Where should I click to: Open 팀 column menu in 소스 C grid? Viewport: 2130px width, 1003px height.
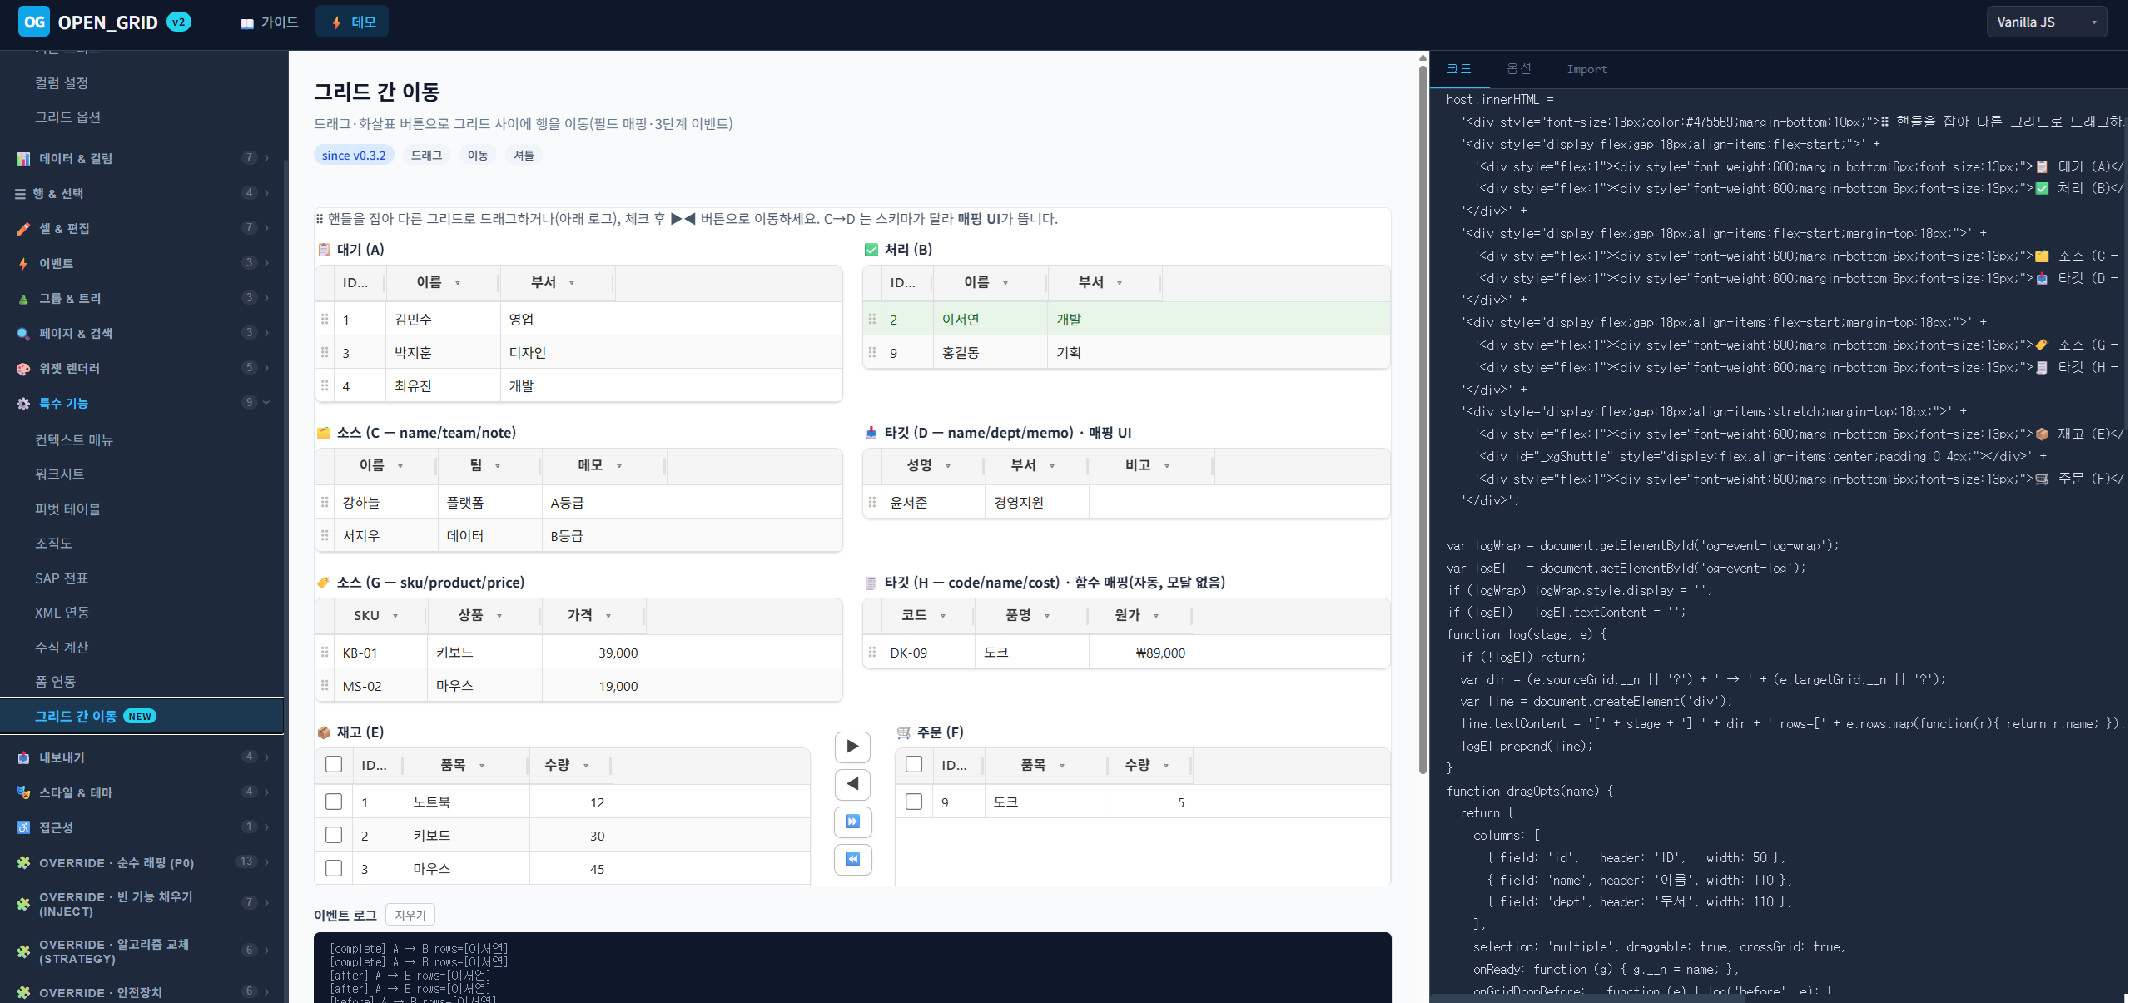(x=498, y=466)
